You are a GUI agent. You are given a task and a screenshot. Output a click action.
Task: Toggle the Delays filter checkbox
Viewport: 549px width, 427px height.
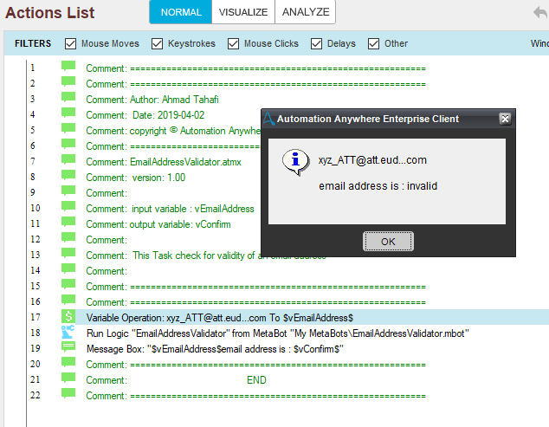point(316,44)
